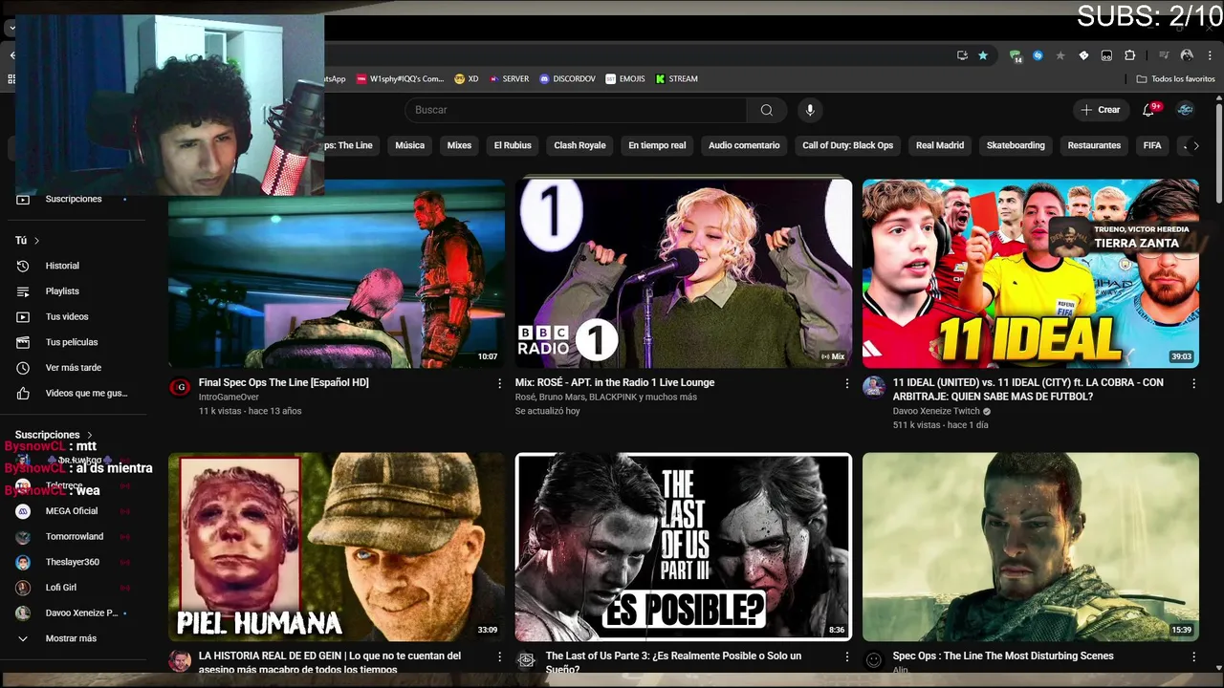The width and height of the screenshot is (1224, 688).
Task: Play the PIEL HUMANA Ed Gein thumbnail
Action: click(337, 547)
